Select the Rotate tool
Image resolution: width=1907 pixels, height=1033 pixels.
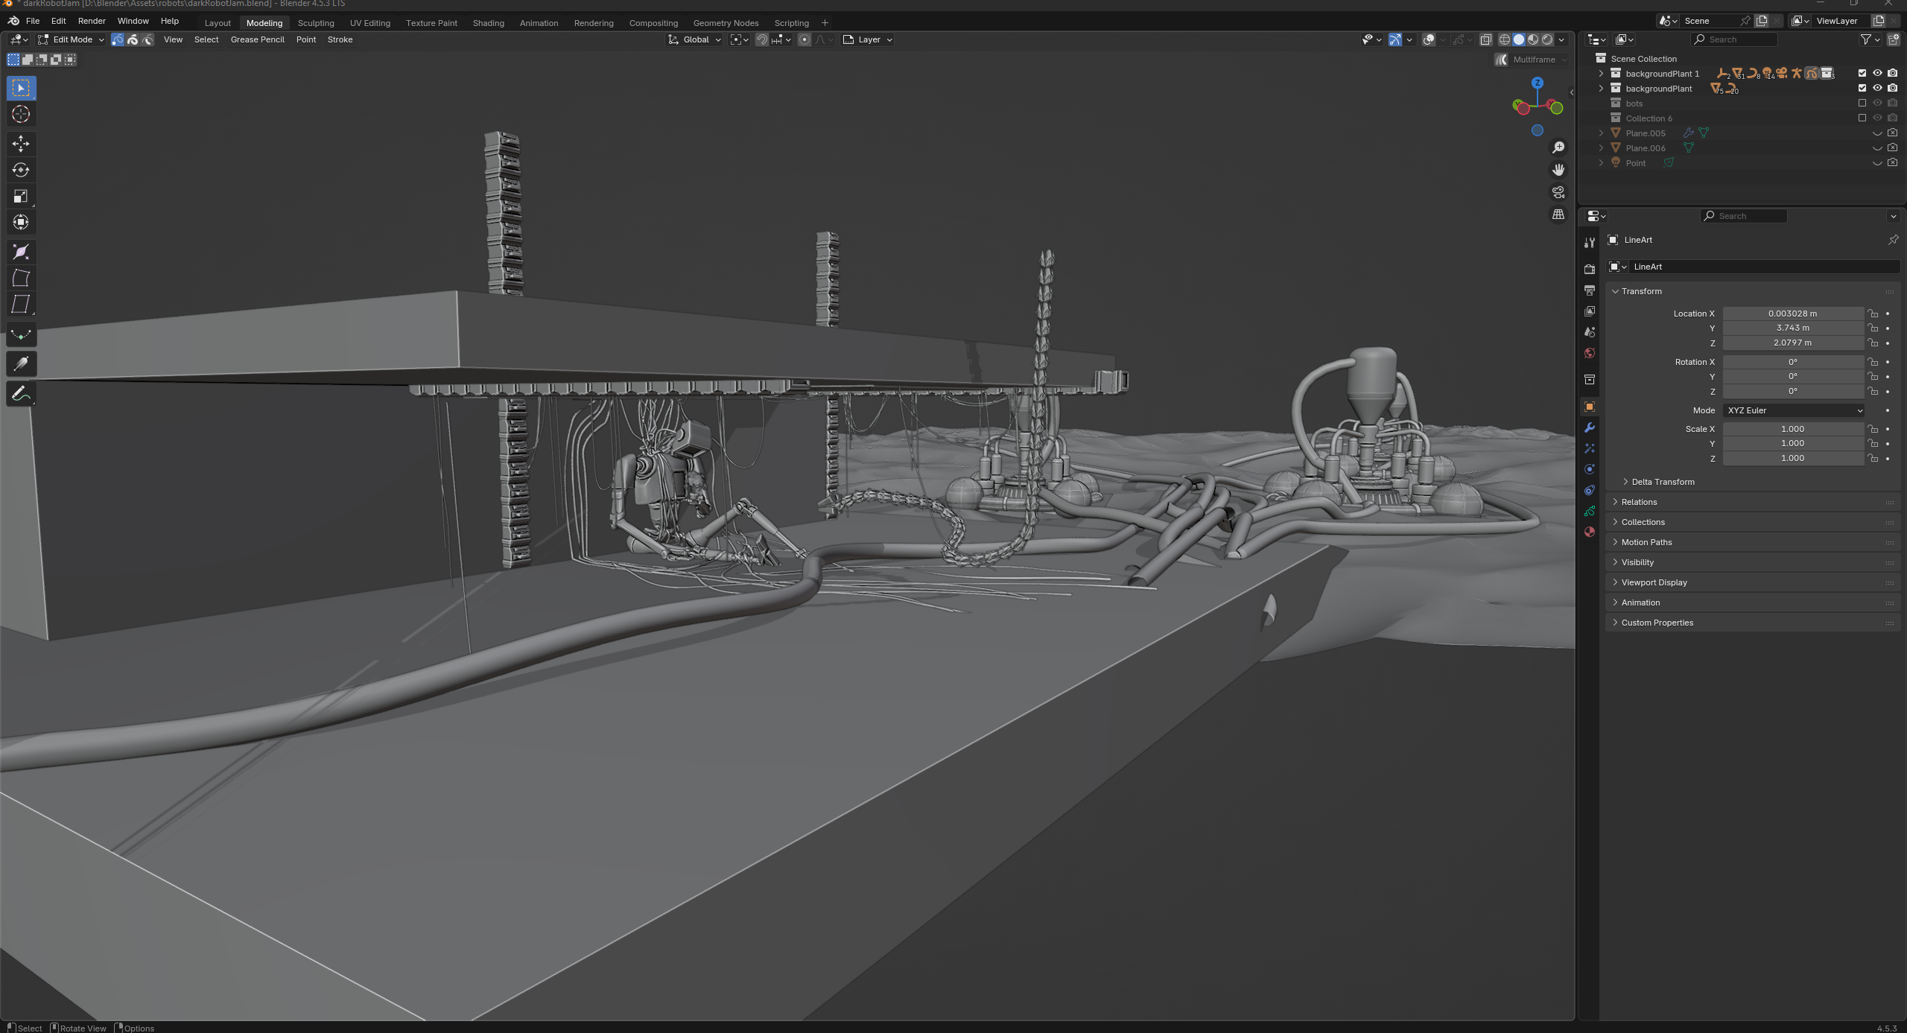(21, 170)
